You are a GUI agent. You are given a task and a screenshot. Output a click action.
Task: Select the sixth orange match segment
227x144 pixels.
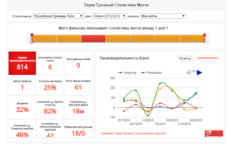167,38
